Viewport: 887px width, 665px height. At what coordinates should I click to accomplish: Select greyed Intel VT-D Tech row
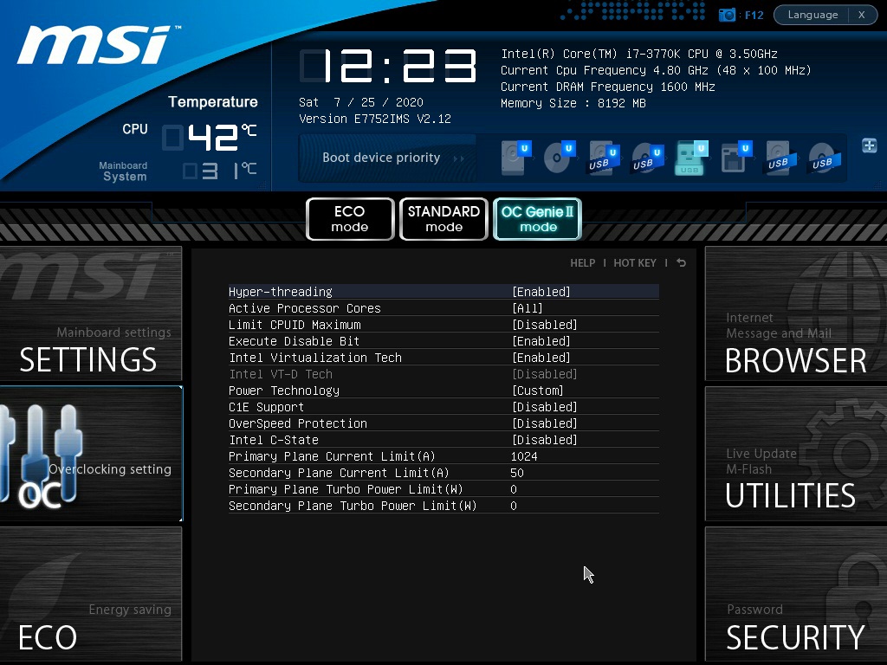pyautogui.click(x=443, y=374)
